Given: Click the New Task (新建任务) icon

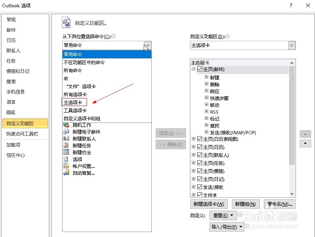Looking at the screenshot, I should tap(66, 145).
